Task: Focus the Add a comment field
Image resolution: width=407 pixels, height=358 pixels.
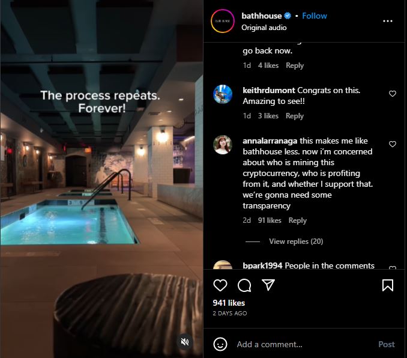Action: coord(304,344)
